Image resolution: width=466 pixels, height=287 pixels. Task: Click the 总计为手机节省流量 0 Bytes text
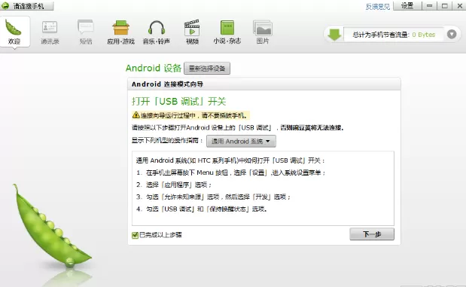click(394, 35)
